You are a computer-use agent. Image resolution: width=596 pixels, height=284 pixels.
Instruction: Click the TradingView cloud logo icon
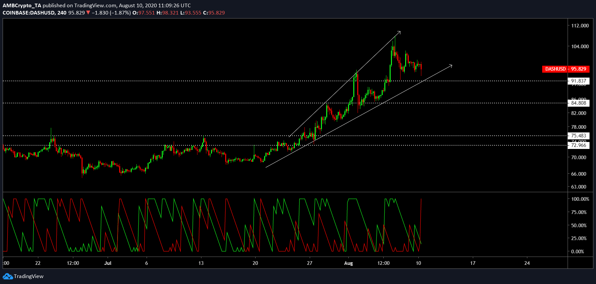[8, 276]
